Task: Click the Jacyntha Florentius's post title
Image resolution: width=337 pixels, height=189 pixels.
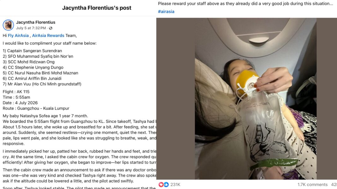Action: (x=97, y=8)
